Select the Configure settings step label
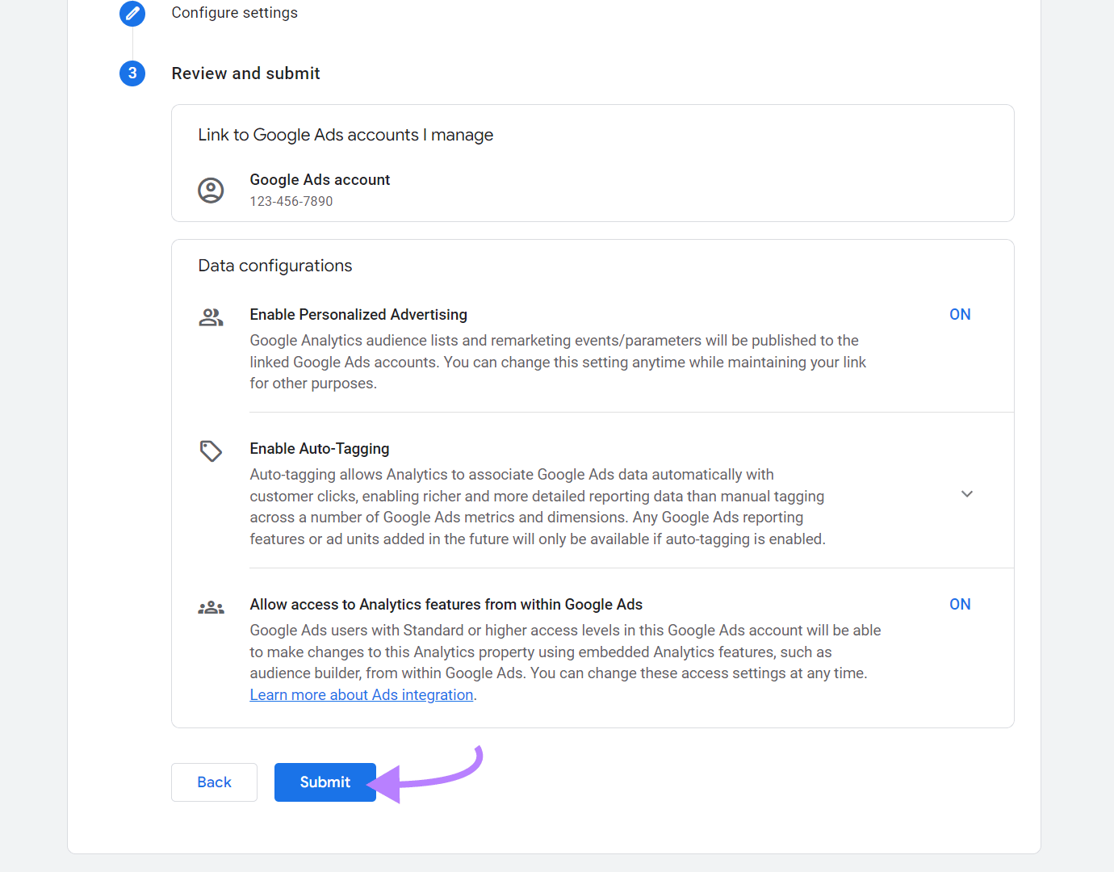 (234, 12)
